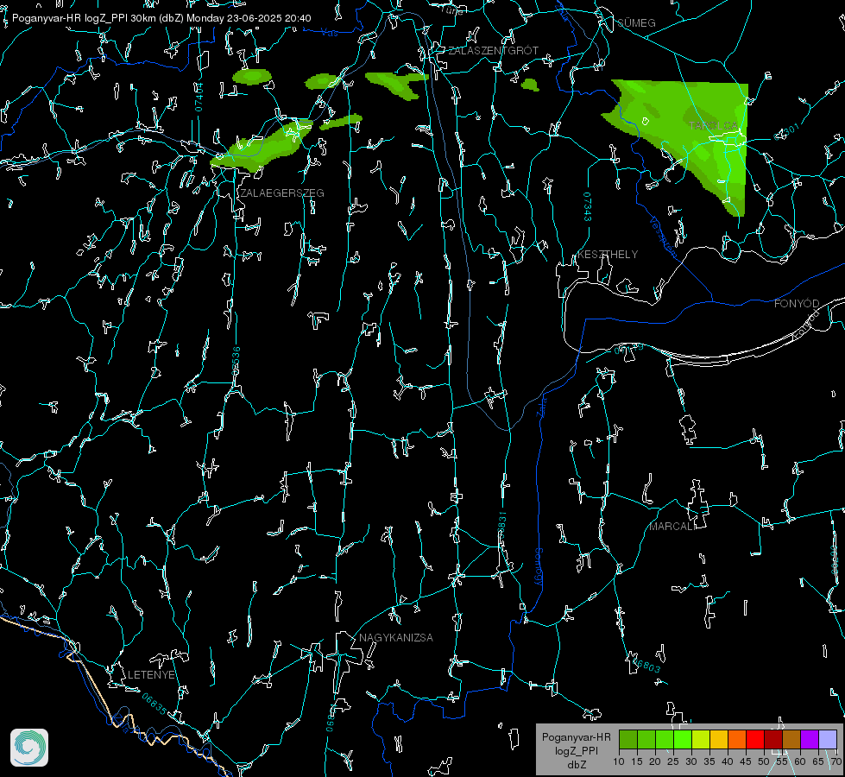Screen dimensions: 845x777
Task: Select the bright red 45-50 dBZ swatch
Action: click(755, 739)
